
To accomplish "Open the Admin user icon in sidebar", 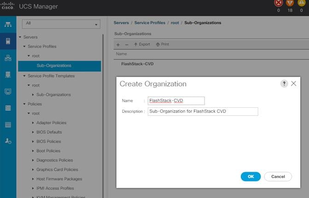I will pyautogui.click(x=8, y=141).
